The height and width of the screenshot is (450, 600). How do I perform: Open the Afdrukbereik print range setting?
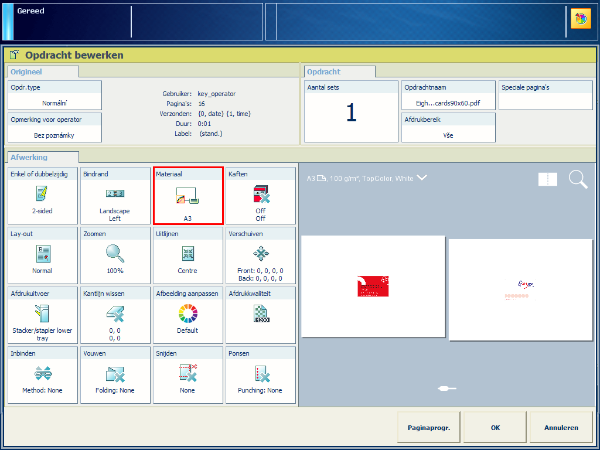pos(448,128)
